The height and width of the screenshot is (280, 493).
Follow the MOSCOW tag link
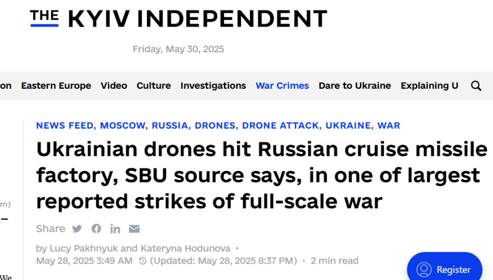coord(123,126)
